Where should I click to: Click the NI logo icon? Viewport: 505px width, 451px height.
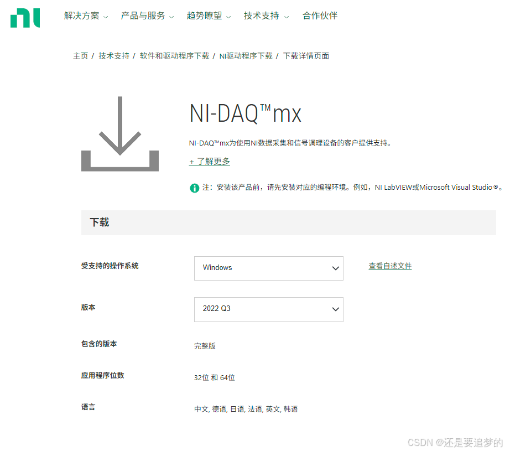[25, 18]
